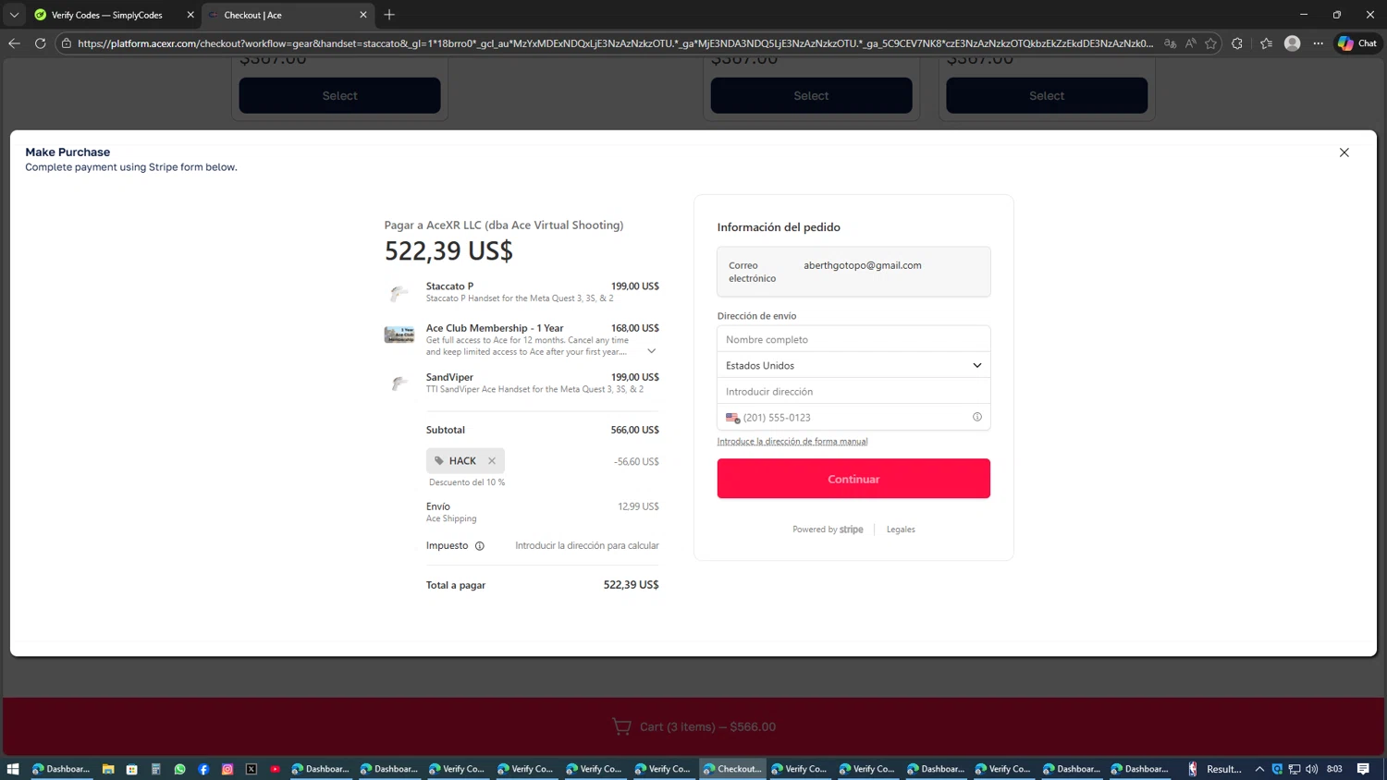
Task: Open Facebook from the taskbar
Action: 203,769
